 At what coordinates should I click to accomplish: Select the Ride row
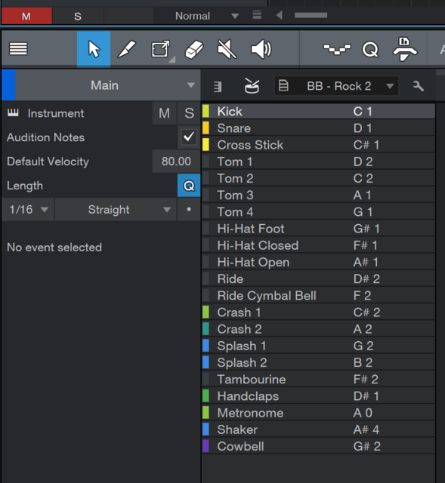(x=318, y=278)
